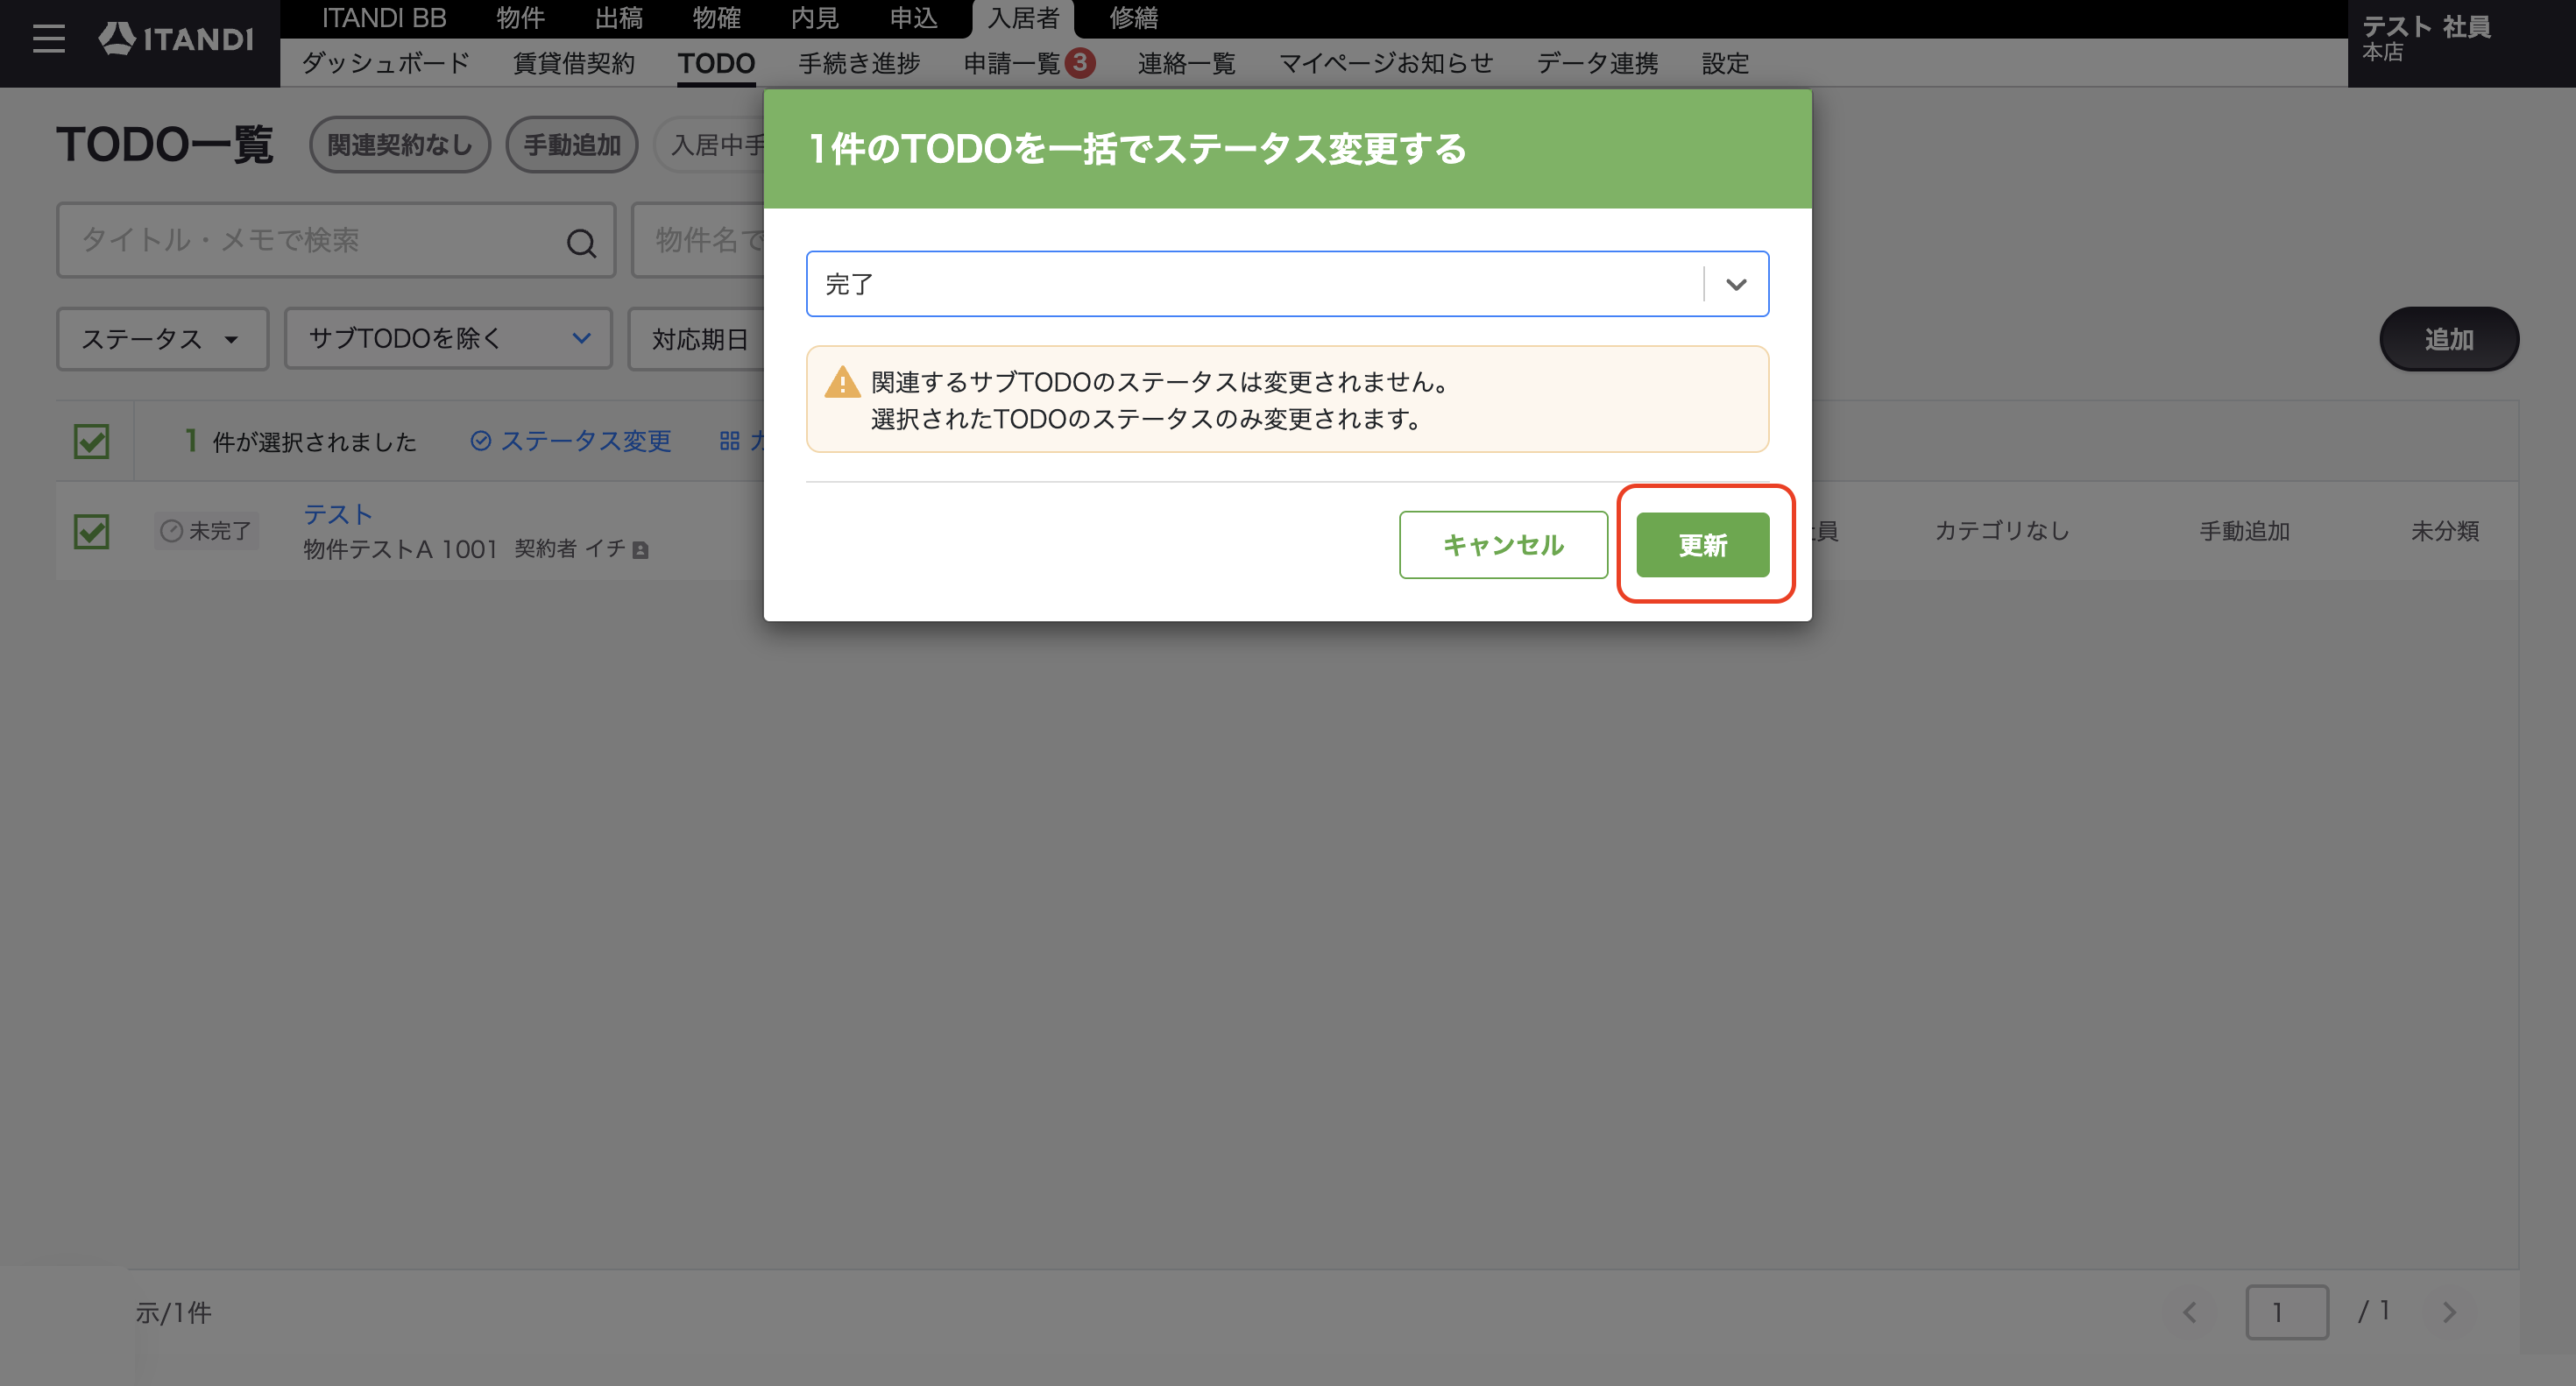The width and height of the screenshot is (2576, 1386).
Task: Click the 契約者 イチ text
Action: click(x=570, y=549)
